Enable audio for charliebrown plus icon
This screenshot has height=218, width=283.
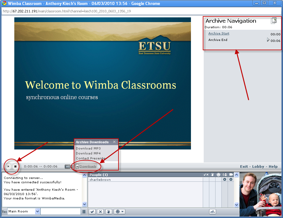pyautogui.click(x=225, y=180)
